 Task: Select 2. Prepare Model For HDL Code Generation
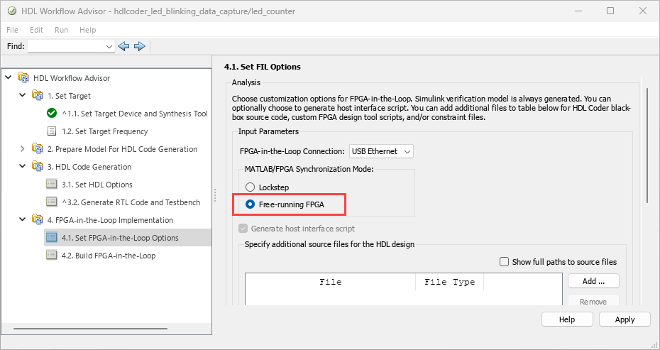click(122, 149)
